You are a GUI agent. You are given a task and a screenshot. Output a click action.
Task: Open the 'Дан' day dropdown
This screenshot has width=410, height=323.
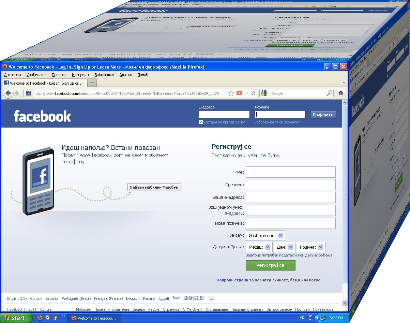pyautogui.click(x=285, y=247)
